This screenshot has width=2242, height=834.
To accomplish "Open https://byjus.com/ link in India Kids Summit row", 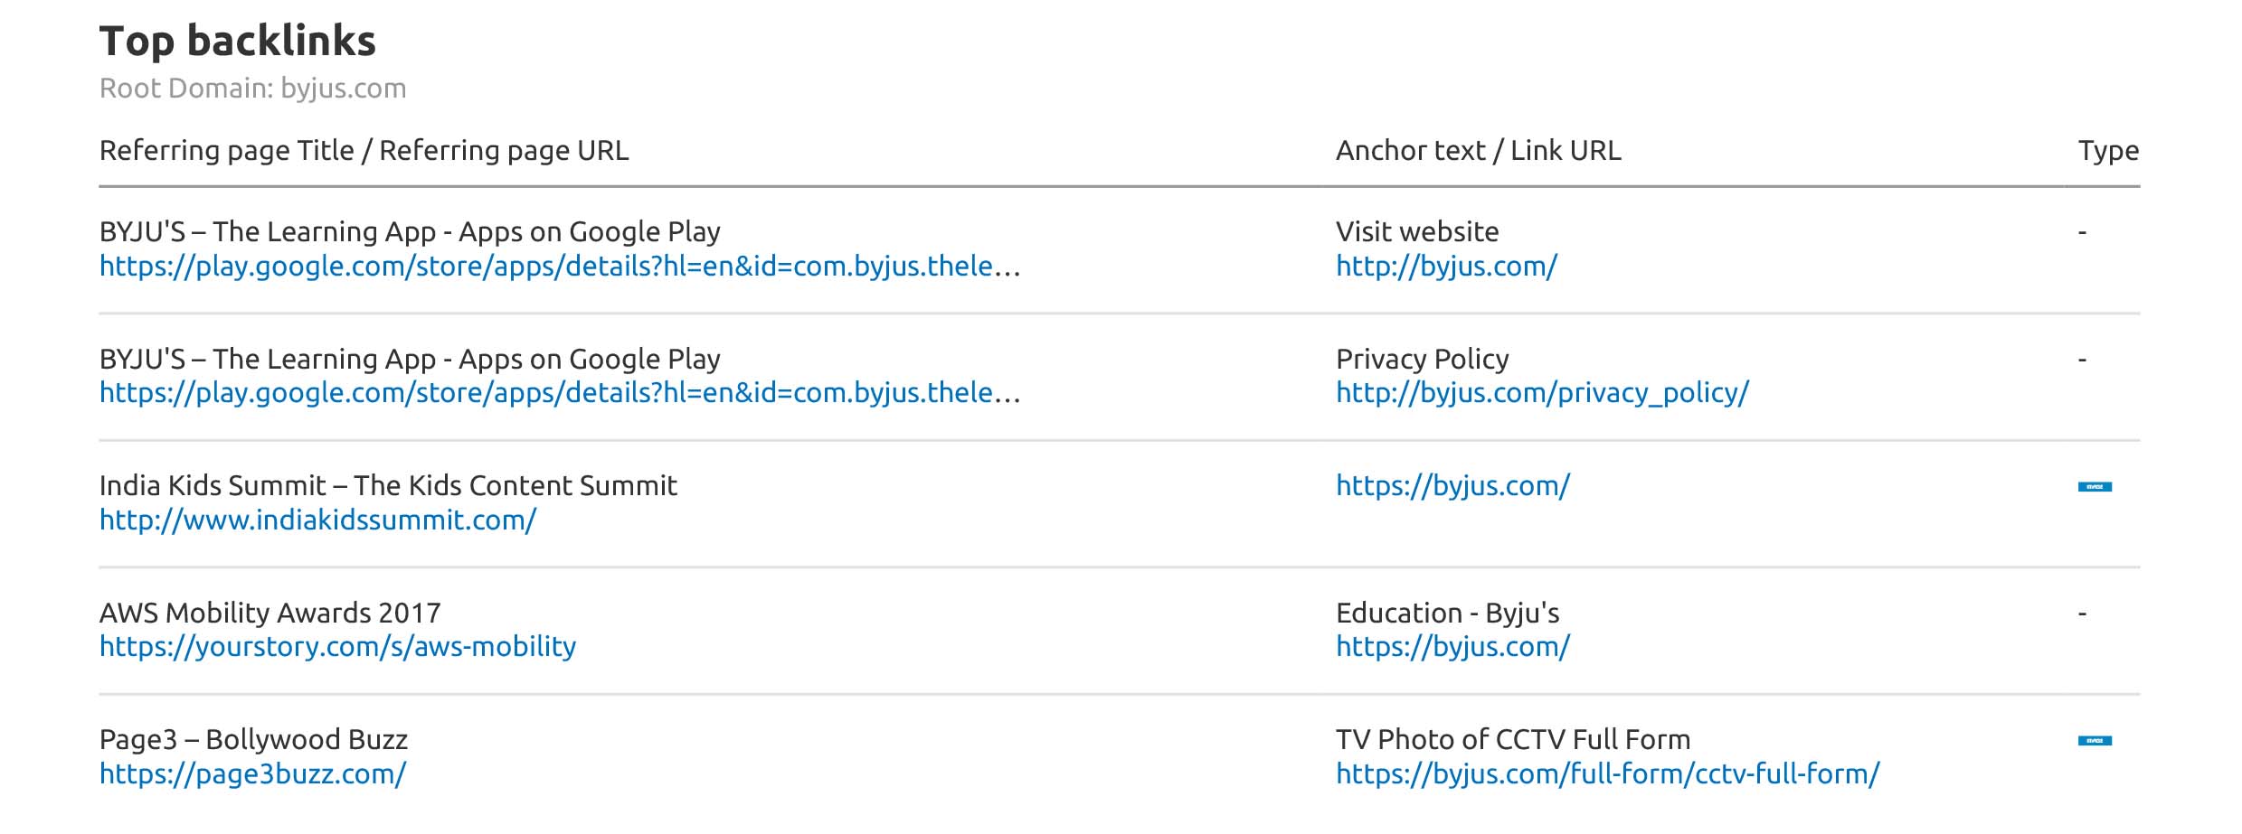I will click(1452, 486).
